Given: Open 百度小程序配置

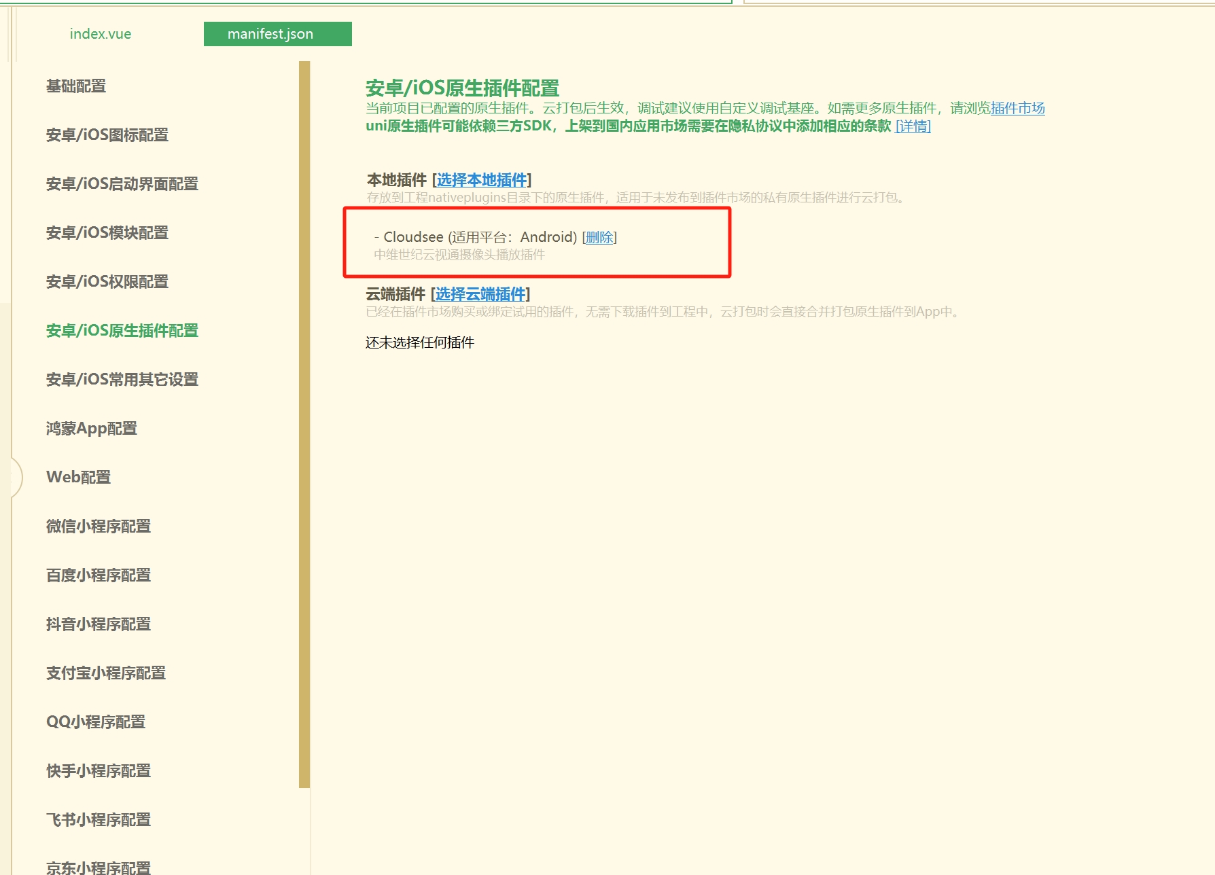Looking at the screenshot, I should 99,575.
